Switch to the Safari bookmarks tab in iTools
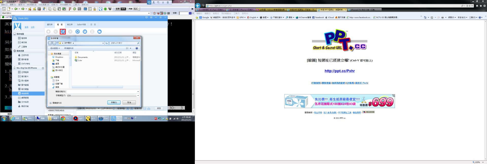The height and width of the screenshot is (164, 487). pyautogui.click(x=81, y=25)
